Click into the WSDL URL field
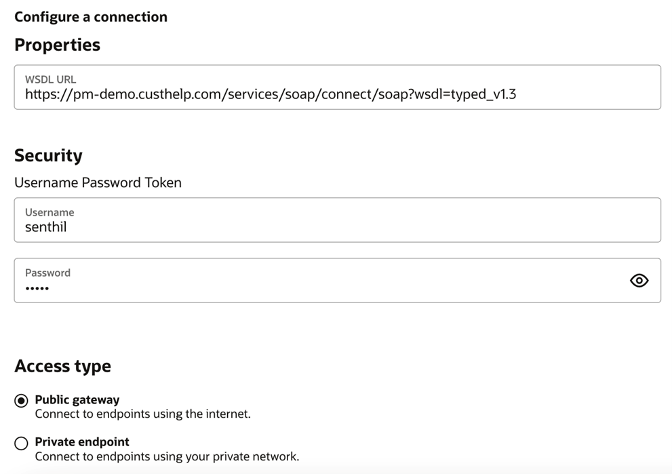Viewport: 672px width, 474px height. (x=337, y=87)
